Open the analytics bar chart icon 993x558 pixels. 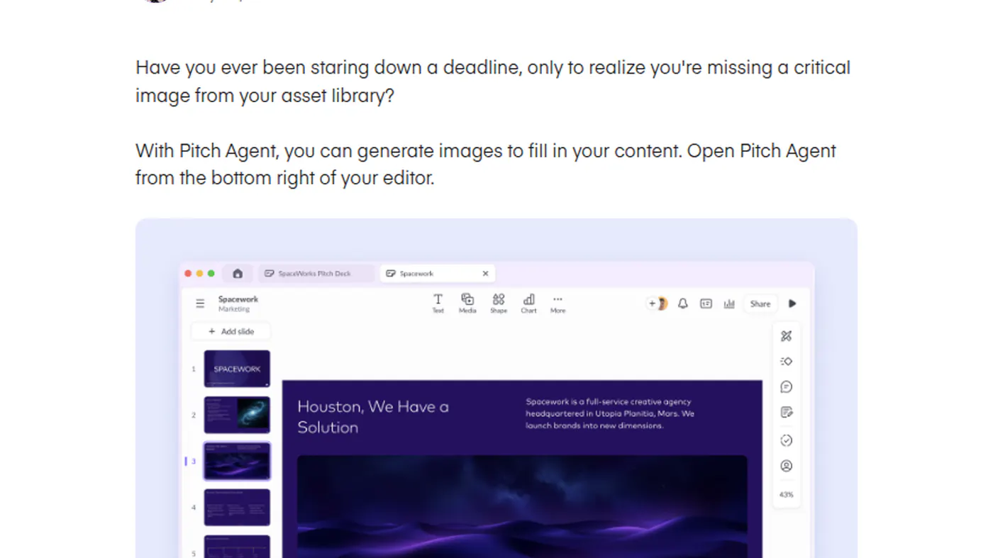tap(729, 303)
